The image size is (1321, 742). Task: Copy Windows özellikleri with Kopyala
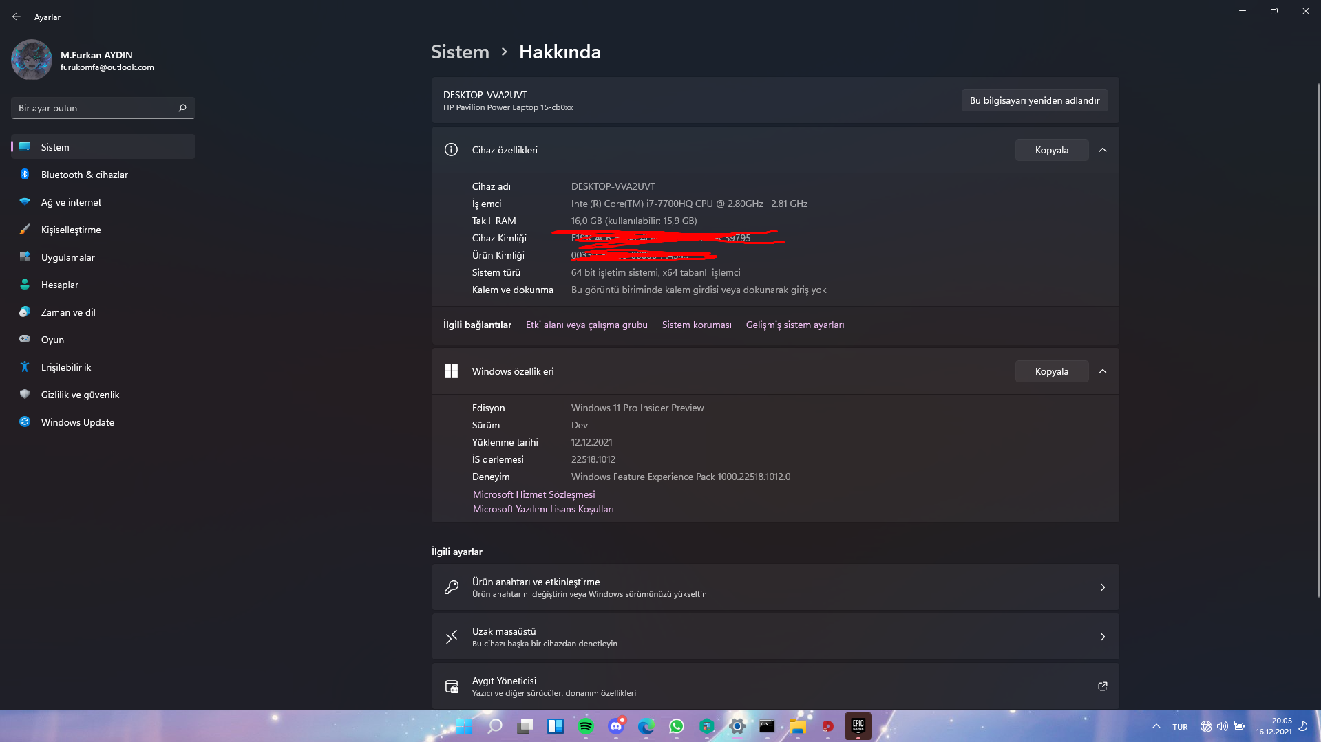[1052, 371]
